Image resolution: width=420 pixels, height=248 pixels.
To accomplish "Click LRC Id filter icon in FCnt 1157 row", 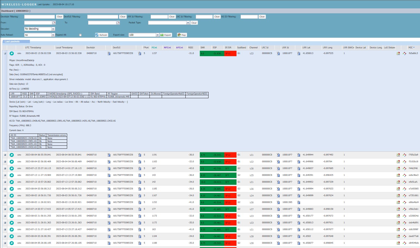I will 278,53.
